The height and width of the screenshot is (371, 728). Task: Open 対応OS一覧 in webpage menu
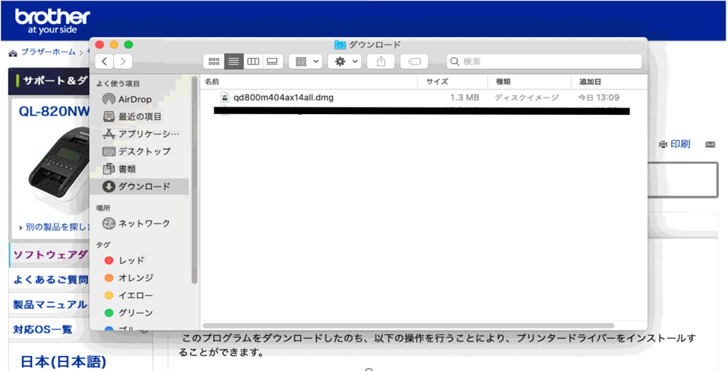tap(42, 330)
